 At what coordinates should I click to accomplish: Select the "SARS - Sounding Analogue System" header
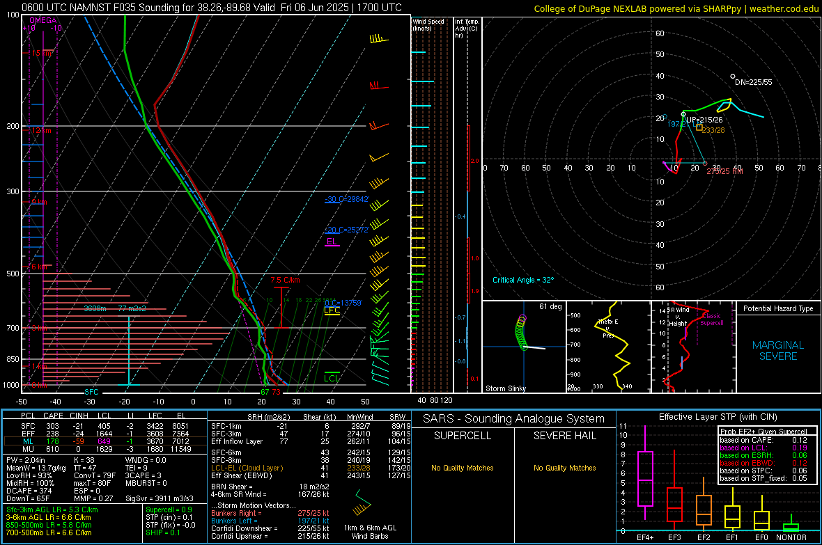click(x=514, y=419)
